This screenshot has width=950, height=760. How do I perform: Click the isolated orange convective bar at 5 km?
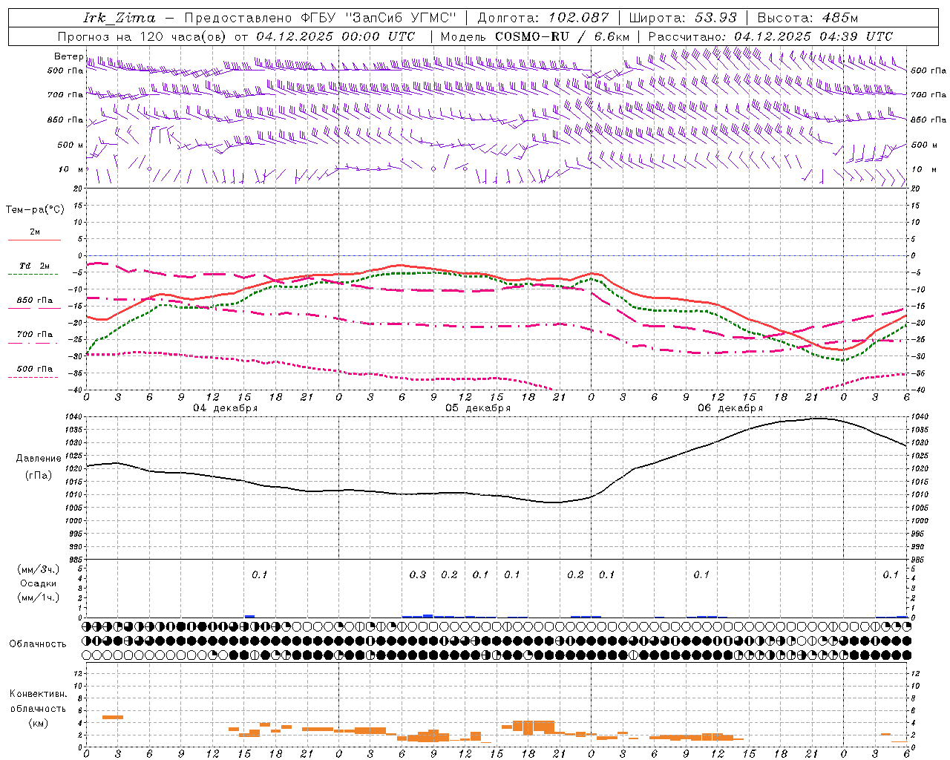(x=112, y=717)
